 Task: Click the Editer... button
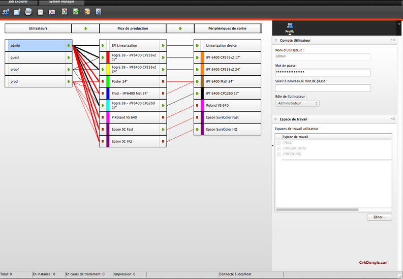coord(379,217)
